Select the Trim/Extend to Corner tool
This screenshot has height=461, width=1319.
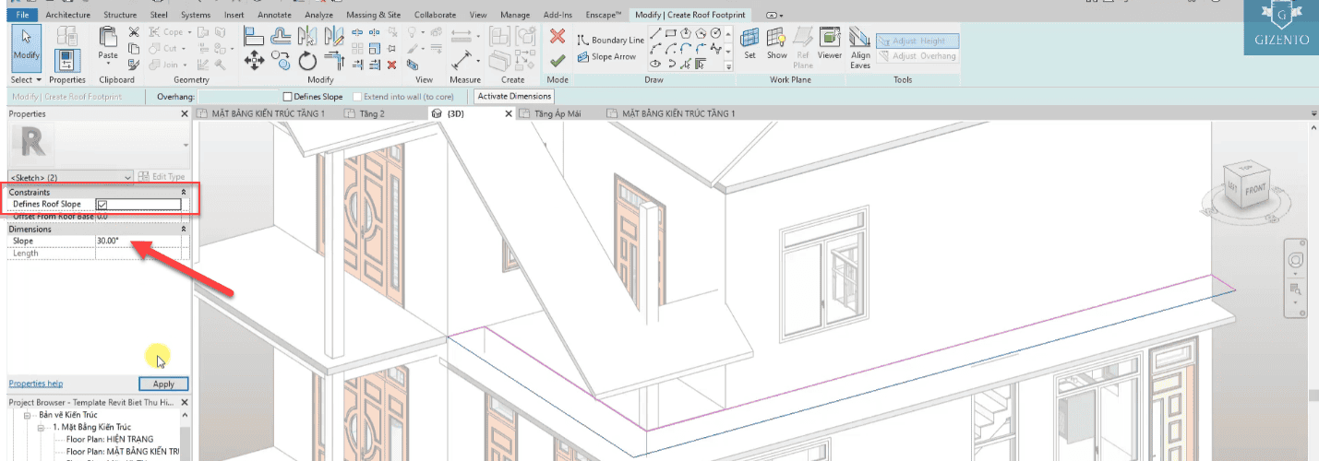pos(334,61)
